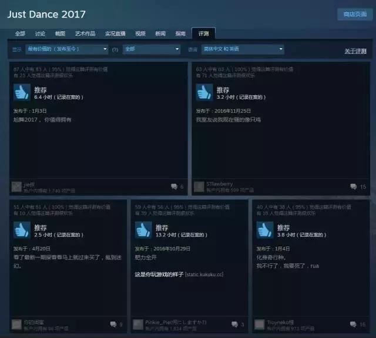Image resolution: width=376 pixels, height=338 pixels.
Task: Switch to the 艺术作品 tab
Action: [85, 34]
